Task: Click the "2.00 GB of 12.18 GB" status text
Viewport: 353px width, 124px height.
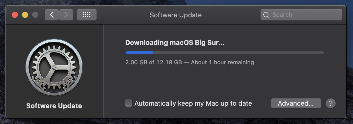Action: click(x=154, y=62)
